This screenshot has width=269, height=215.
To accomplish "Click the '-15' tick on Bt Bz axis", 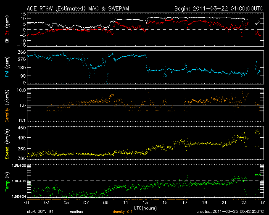I will pos(21,45).
